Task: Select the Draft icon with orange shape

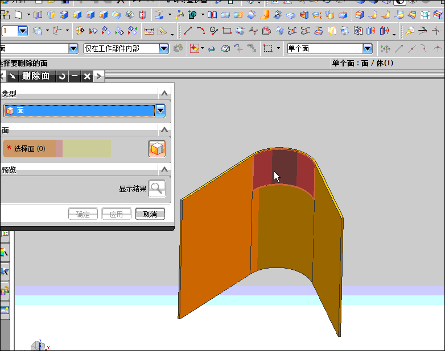Action: (x=265, y=15)
